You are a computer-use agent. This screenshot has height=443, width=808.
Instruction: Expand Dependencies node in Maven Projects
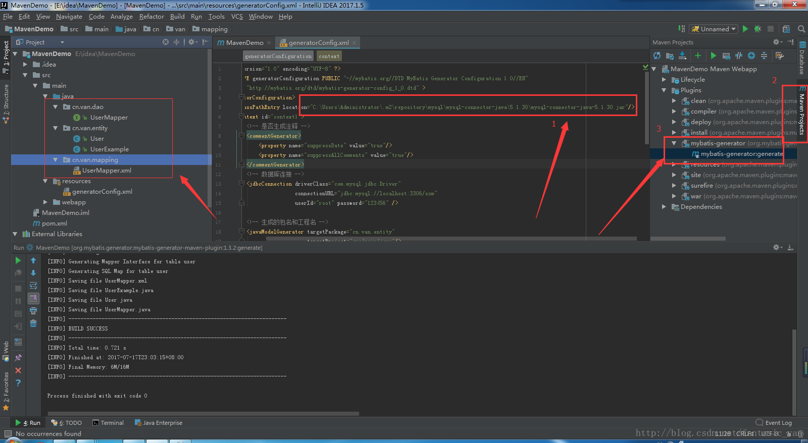click(664, 207)
